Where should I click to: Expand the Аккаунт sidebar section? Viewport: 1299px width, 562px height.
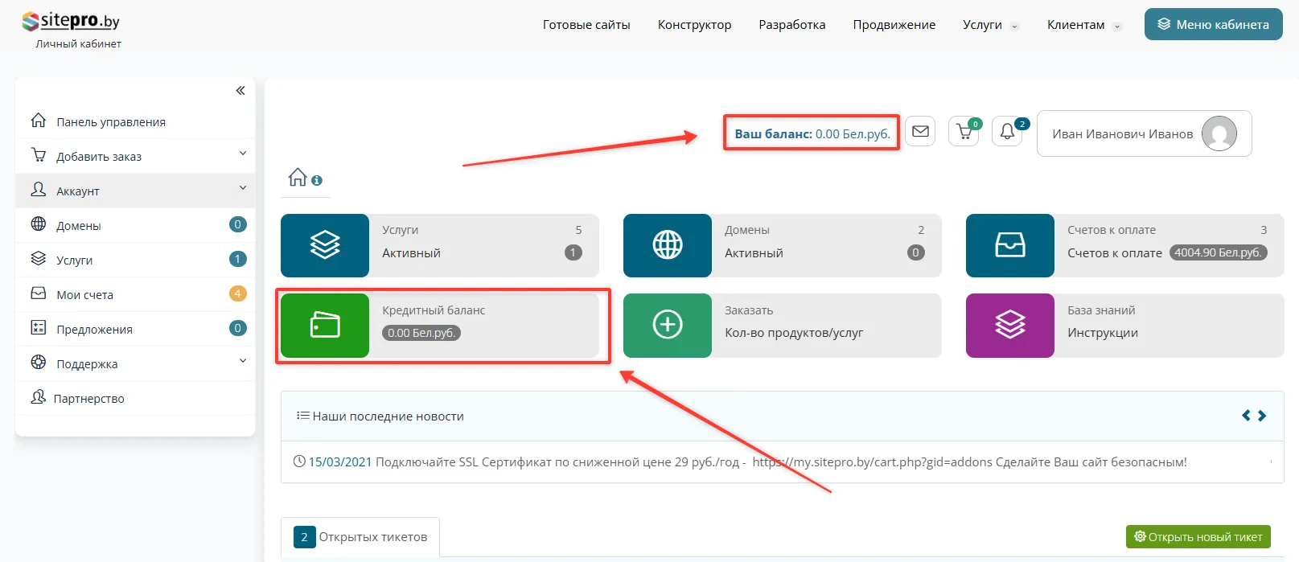242,188
